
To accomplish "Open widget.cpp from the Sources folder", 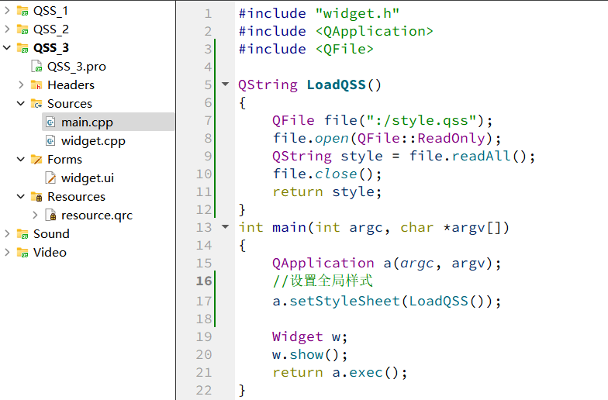I will coord(93,141).
